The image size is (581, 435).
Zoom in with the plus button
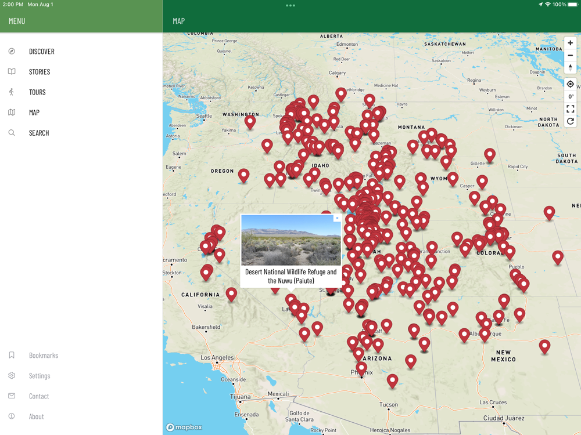pyautogui.click(x=571, y=43)
